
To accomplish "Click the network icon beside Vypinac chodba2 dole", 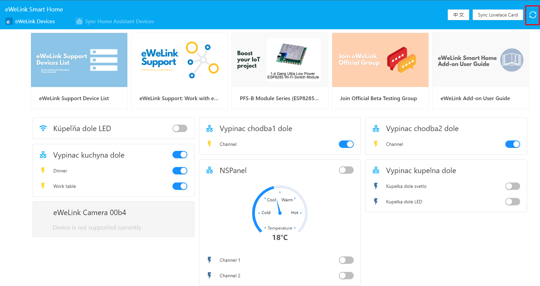I will coord(376,128).
